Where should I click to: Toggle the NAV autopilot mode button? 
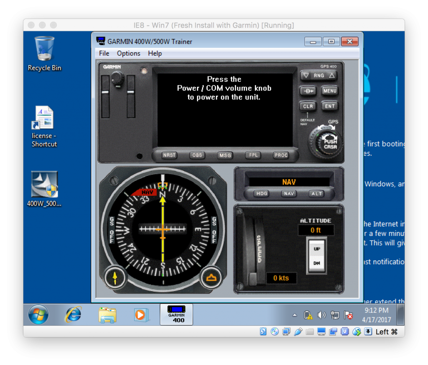click(289, 194)
